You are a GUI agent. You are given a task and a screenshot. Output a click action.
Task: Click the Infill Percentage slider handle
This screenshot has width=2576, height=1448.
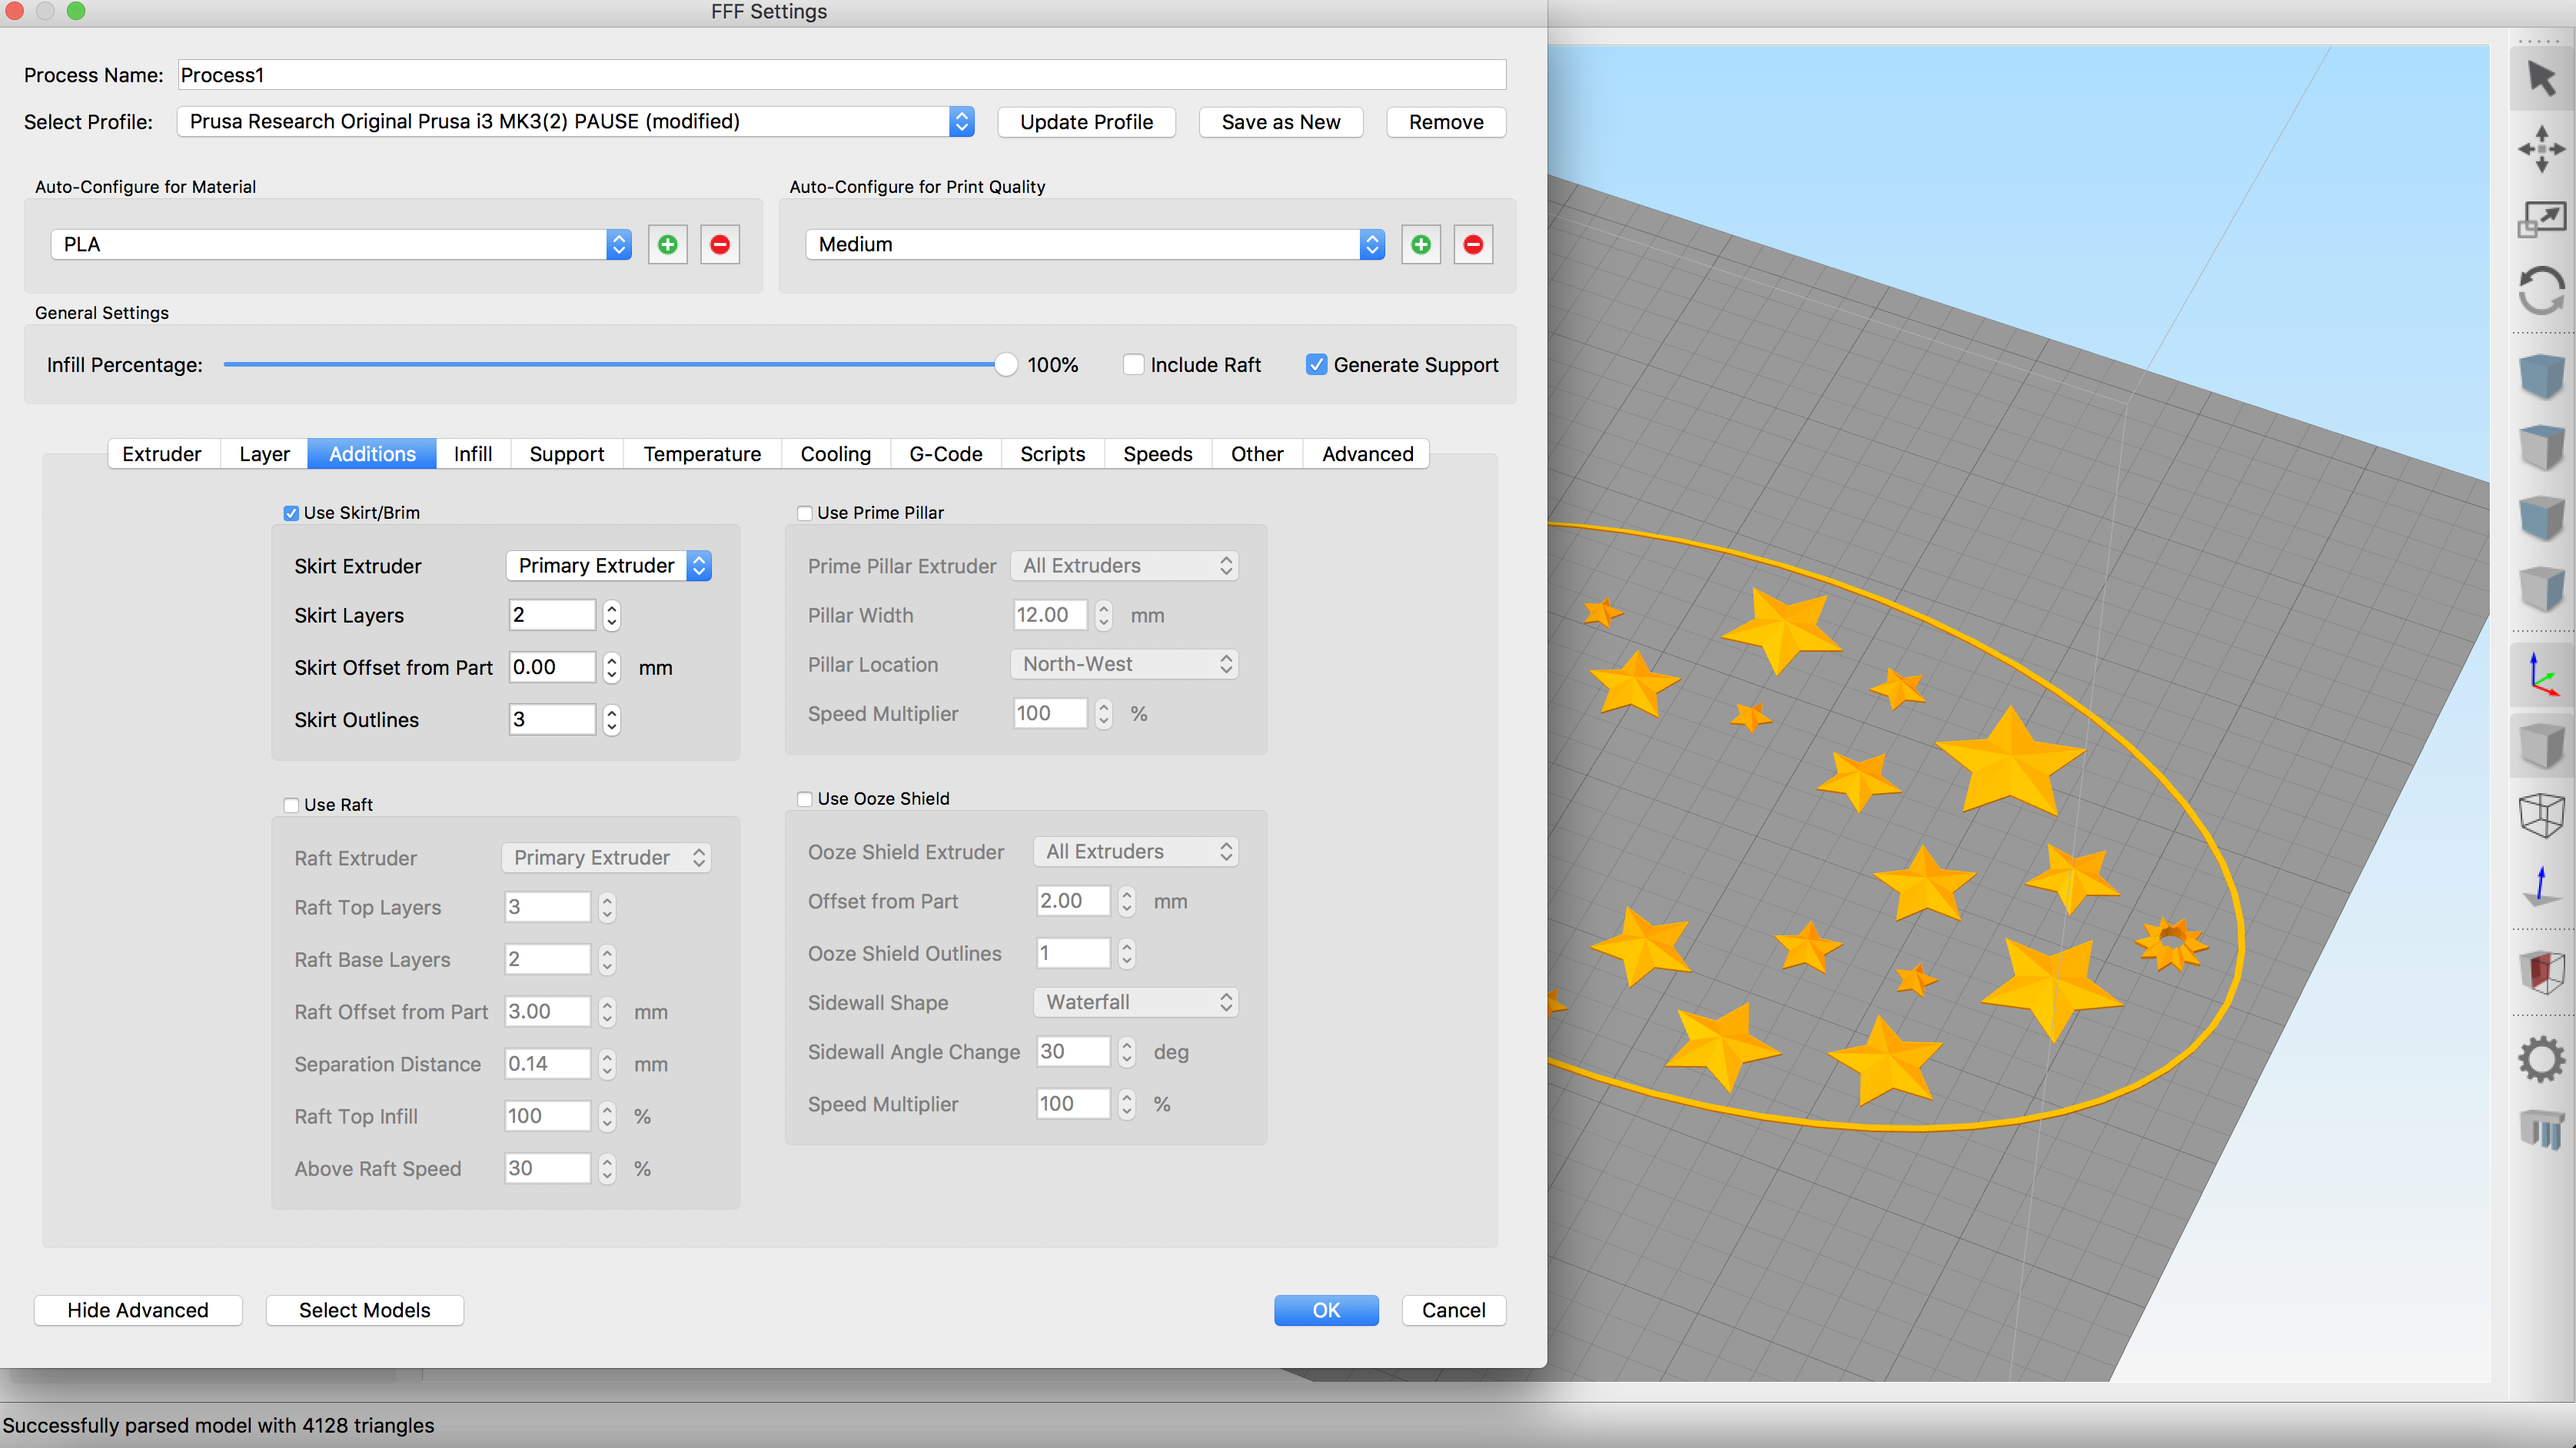click(1005, 365)
